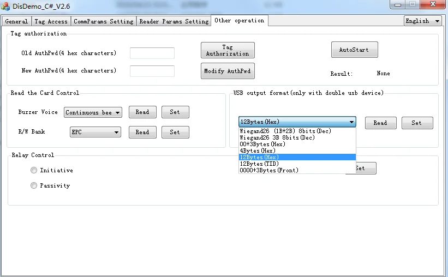Select the 0000+3Bytes(Front) option
448x277 pixels.
297,171
